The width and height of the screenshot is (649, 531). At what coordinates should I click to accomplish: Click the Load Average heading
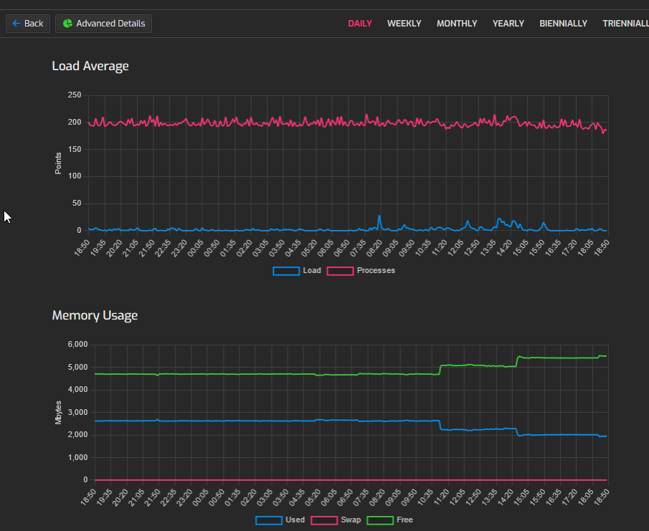tap(90, 66)
